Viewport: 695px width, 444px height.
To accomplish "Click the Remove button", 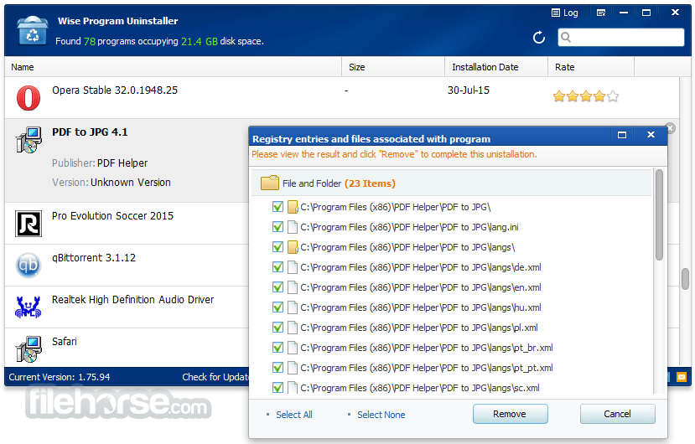I will (511, 414).
